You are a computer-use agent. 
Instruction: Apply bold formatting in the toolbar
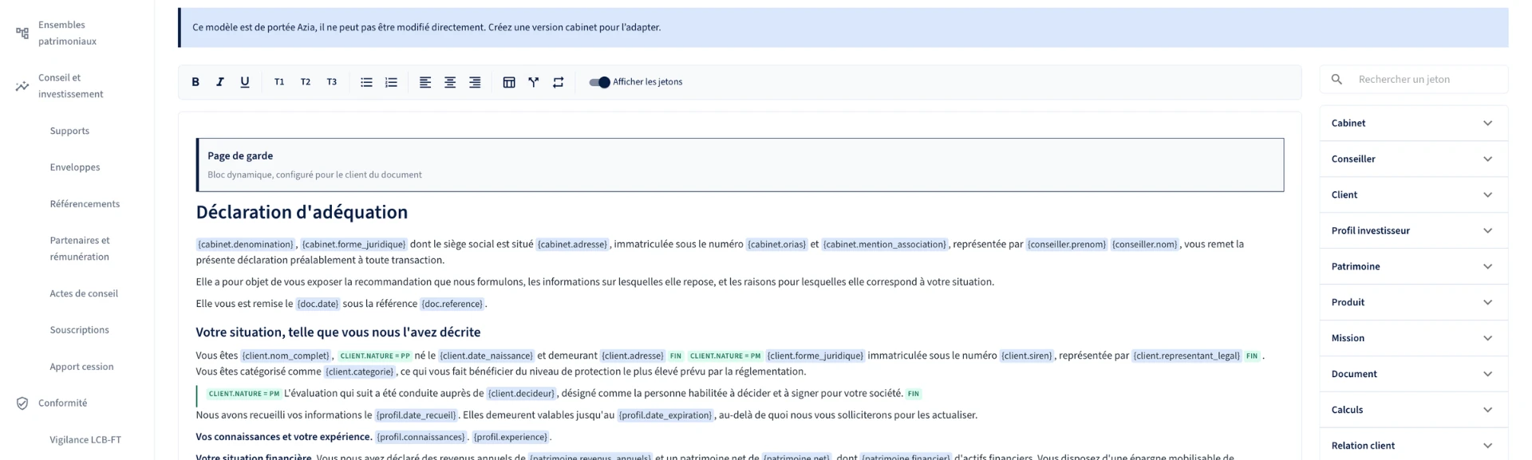coord(195,82)
